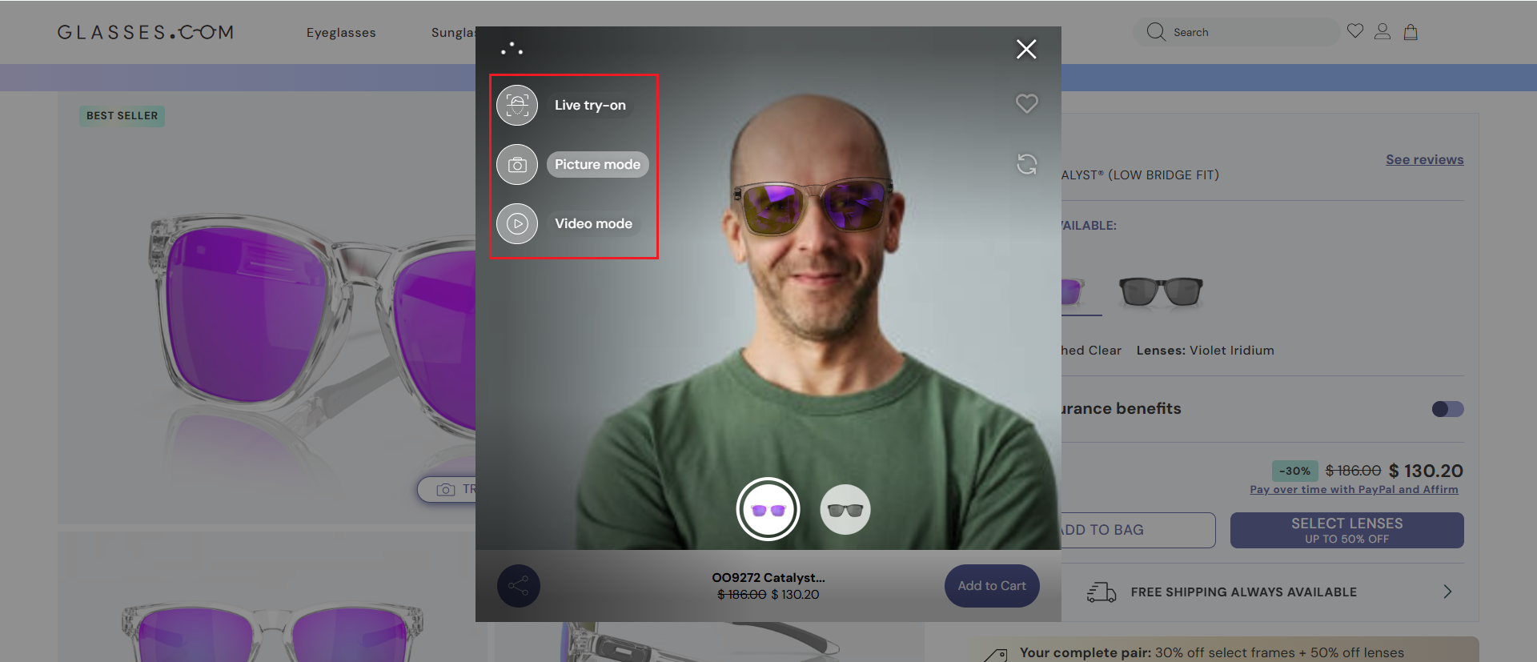Open the Eyeglasses menu
1537x662 pixels.
click(341, 33)
